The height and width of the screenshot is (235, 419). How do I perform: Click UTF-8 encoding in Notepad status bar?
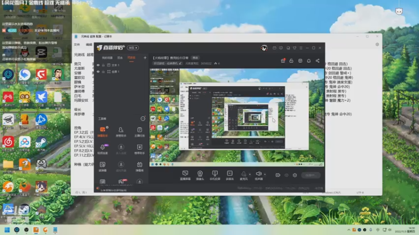[360, 192]
